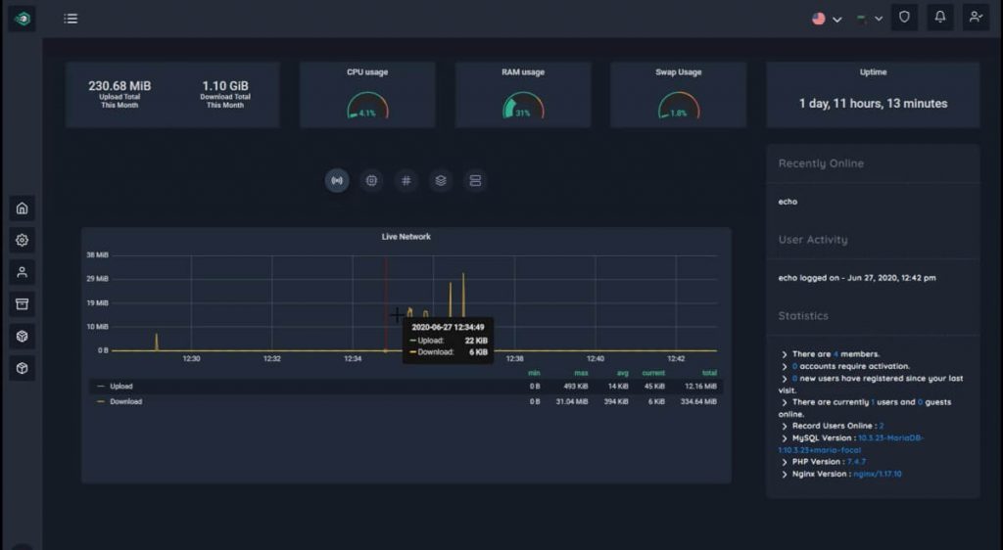Click the Record Users Online value 2
The image size is (1003, 550).
[x=881, y=426]
